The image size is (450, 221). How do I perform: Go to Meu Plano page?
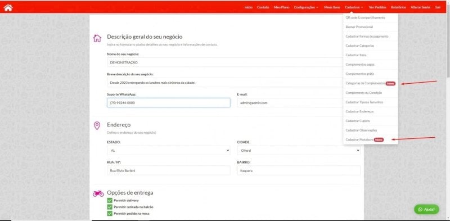tap(282, 7)
